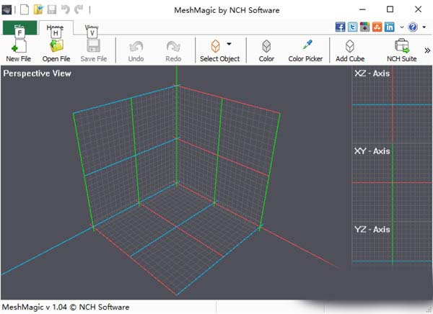
Task: Click the MeshMagic app icon in title bar
Action: [x=6, y=10]
